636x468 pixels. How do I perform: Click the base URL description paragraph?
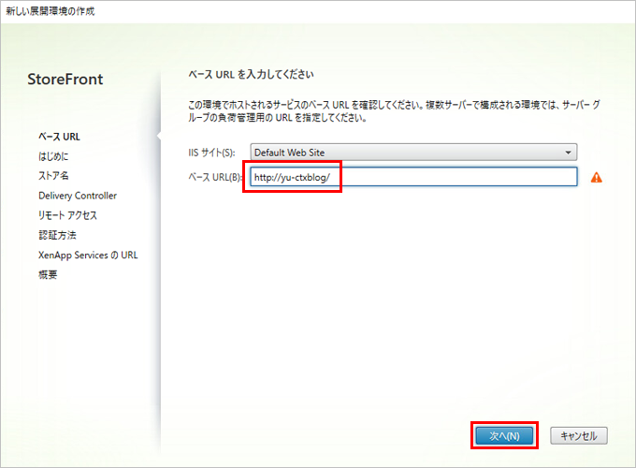tap(394, 112)
